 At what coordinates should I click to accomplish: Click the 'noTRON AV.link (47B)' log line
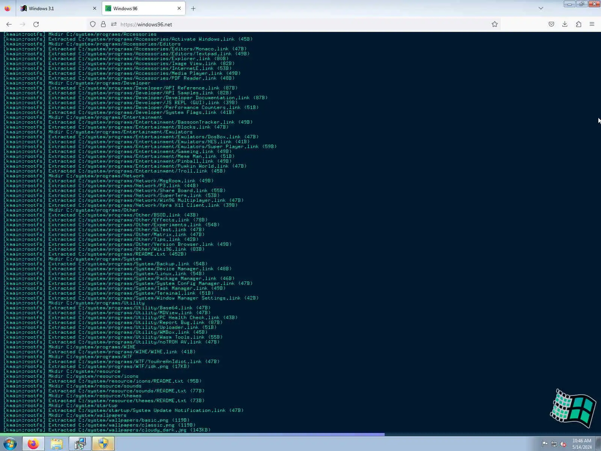[112, 342]
